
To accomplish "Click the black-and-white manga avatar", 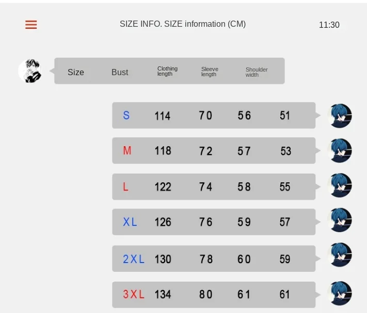I will (30, 71).
